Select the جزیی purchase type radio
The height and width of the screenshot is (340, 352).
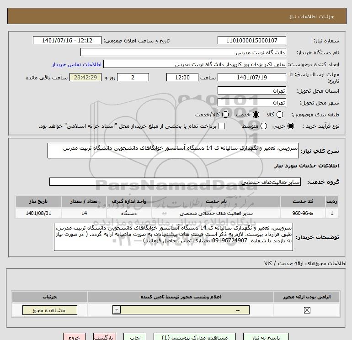(x=290, y=126)
